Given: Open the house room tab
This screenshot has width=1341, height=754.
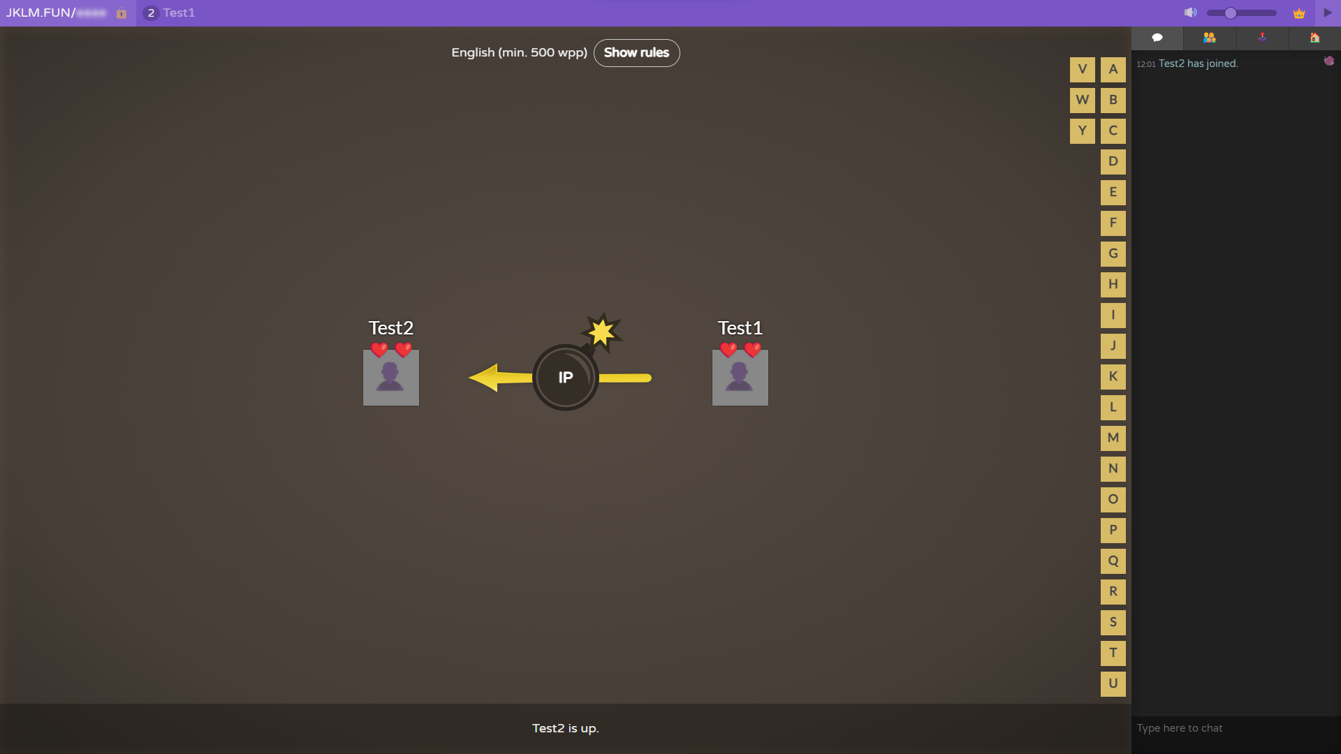Looking at the screenshot, I should [x=1314, y=38].
